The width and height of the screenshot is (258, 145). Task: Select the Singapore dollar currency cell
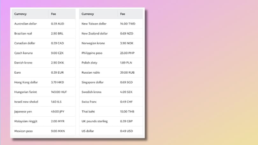click(92, 82)
